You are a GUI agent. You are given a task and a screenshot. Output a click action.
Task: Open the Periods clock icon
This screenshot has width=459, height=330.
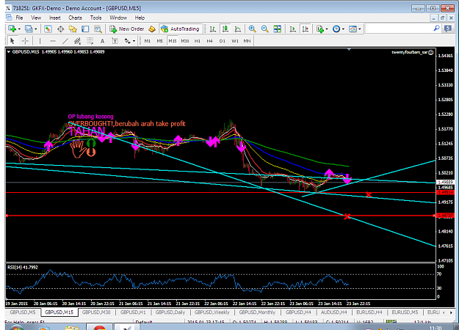click(336, 29)
